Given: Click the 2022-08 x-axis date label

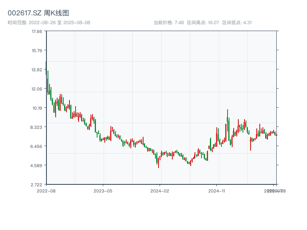Looking at the screenshot, I should pos(46,191).
